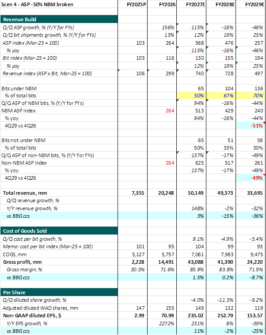Select the 'Total revenue, mm' row label

coord(25,193)
